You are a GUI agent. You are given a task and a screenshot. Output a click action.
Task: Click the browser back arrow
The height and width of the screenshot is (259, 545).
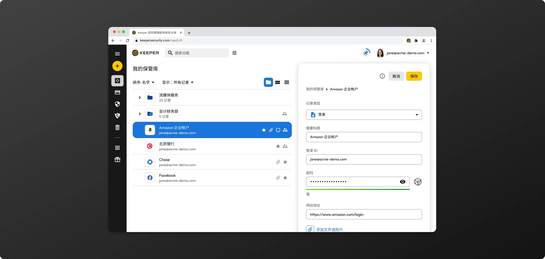click(113, 40)
